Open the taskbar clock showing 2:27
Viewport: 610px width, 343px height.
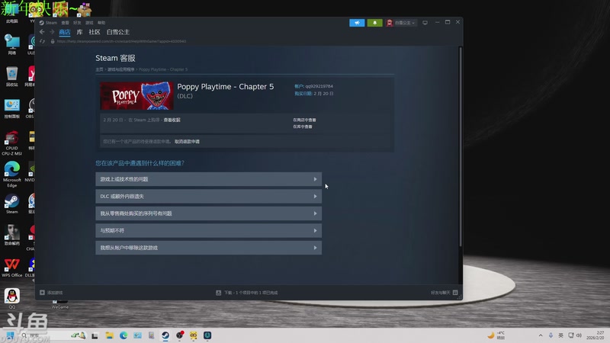[x=596, y=335]
